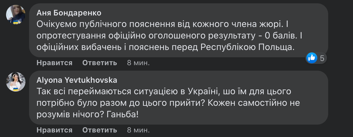The image size is (353, 137).
Task: Like Alyona Yevtukhovska's comment with Нравится
Action: [x=54, y=130]
